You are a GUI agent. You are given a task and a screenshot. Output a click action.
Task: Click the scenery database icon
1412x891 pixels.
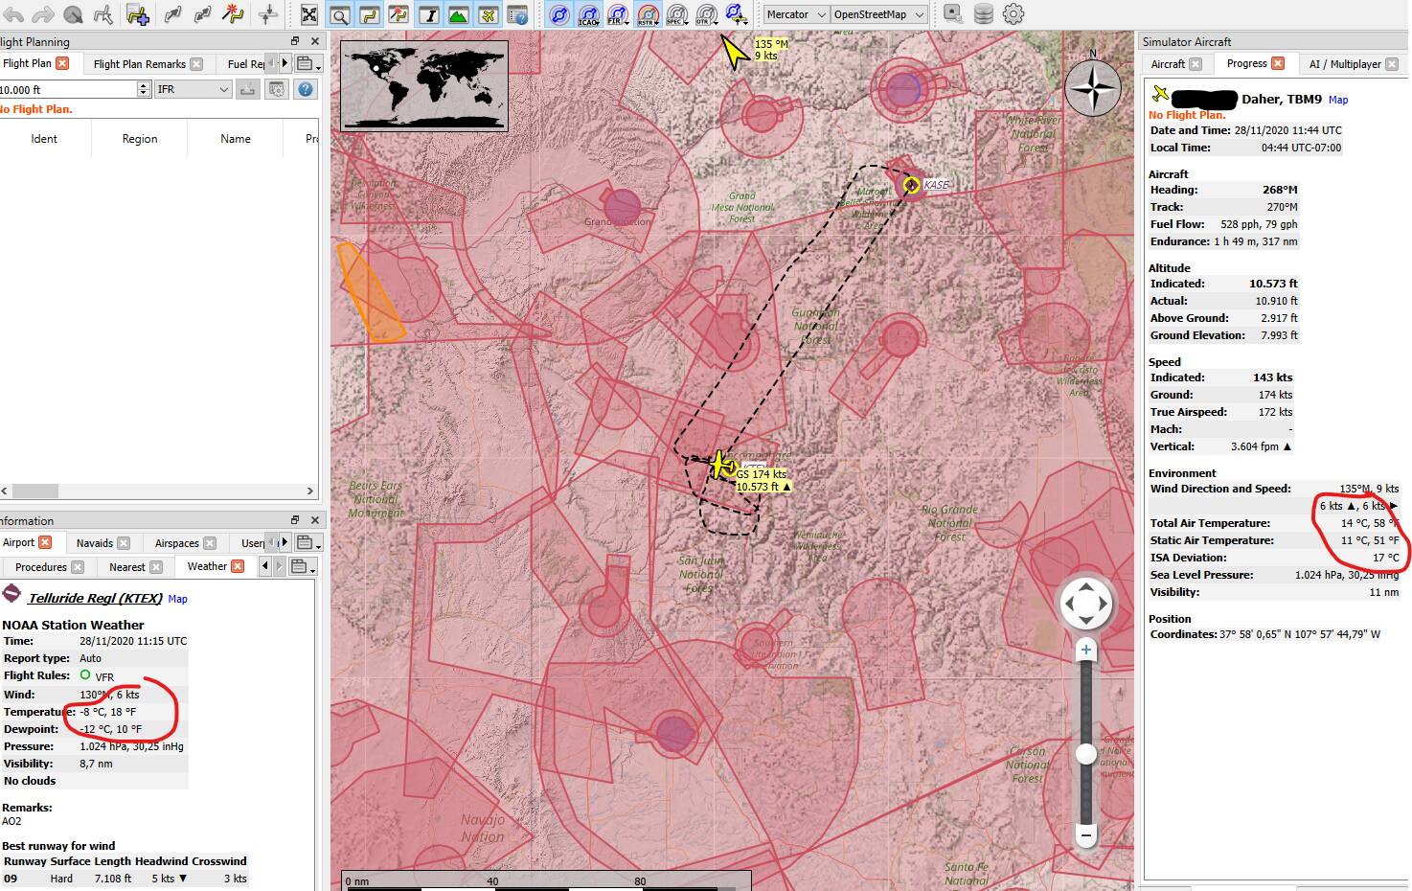(983, 14)
